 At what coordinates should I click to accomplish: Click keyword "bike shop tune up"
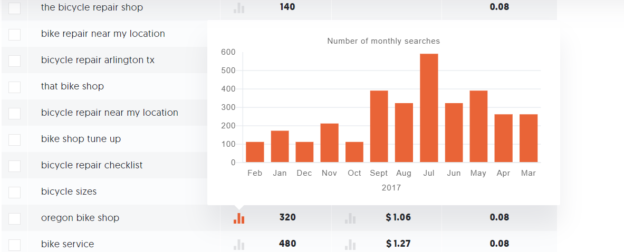pyautogui.click(x=81, y=139)
